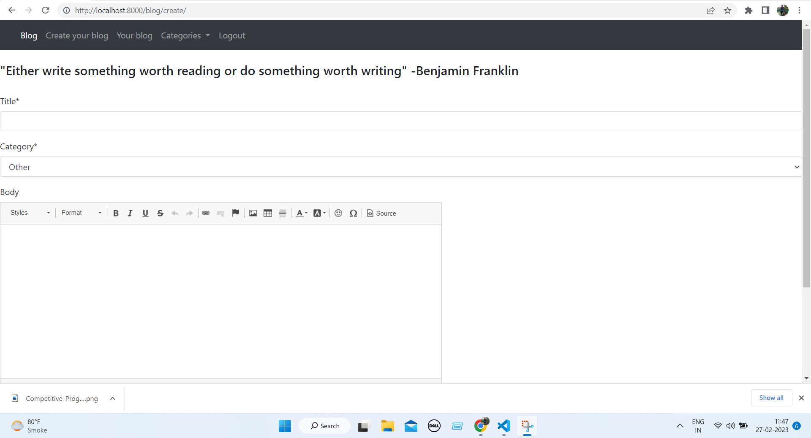Open File Explorer from taskbar

(387, 426)
